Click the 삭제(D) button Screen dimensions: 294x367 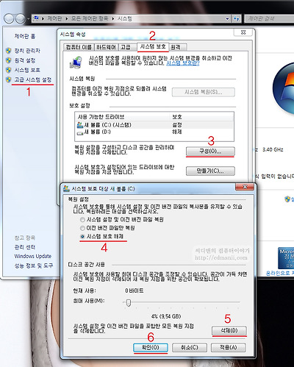pyautogui.click(x=229, y=330)
